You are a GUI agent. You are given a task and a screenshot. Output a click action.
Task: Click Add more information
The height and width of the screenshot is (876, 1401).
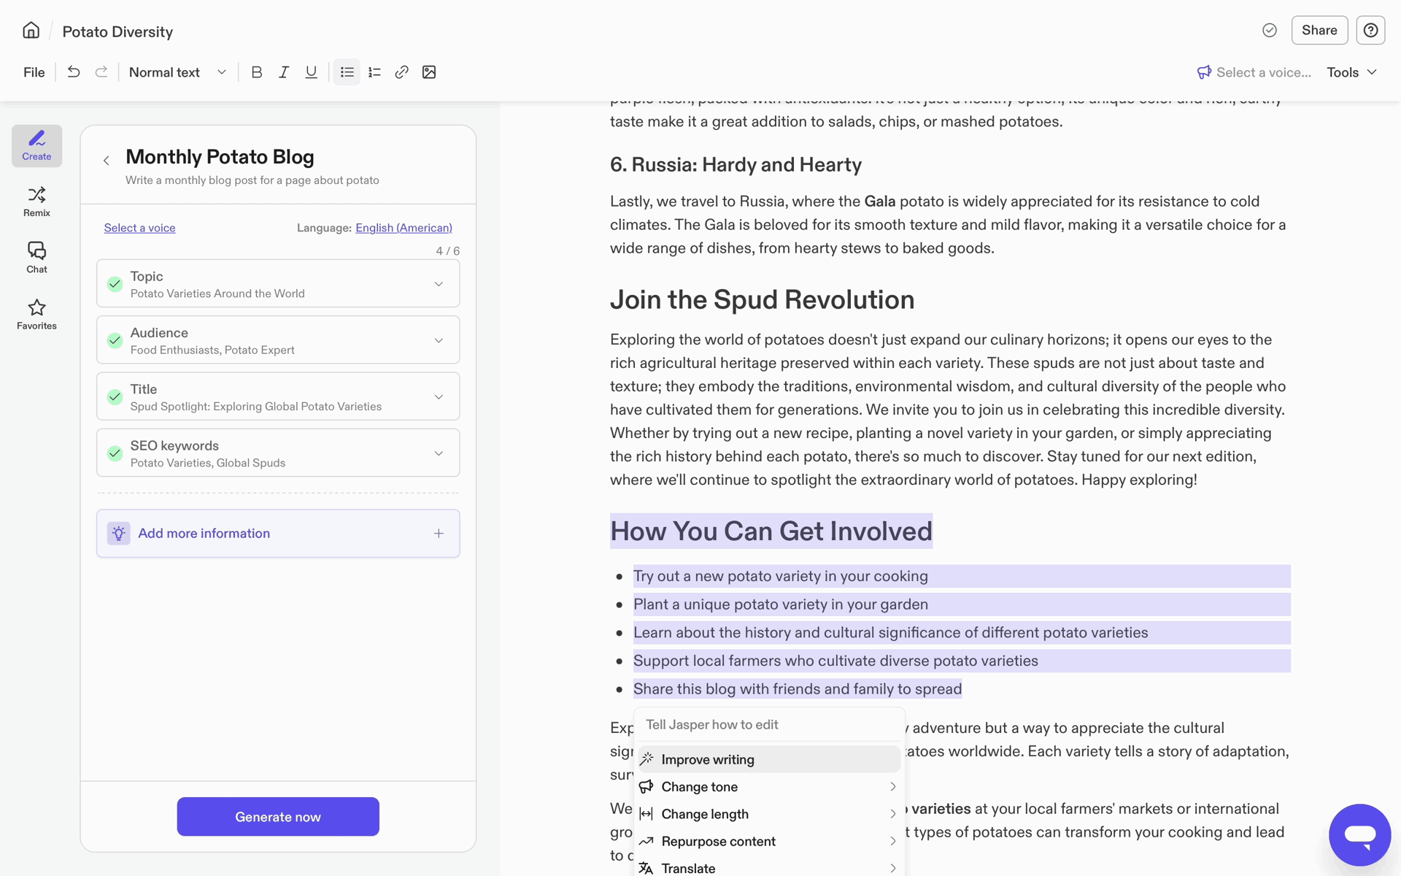click(278, 534)
